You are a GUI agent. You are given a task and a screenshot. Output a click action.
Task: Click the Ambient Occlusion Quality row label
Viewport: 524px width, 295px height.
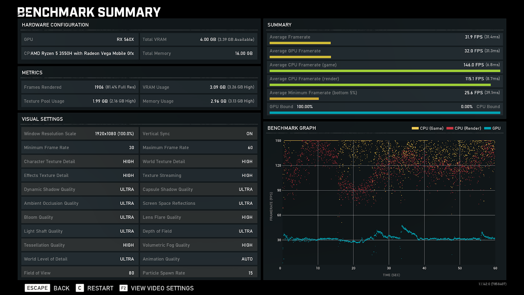tap(51, 204)
